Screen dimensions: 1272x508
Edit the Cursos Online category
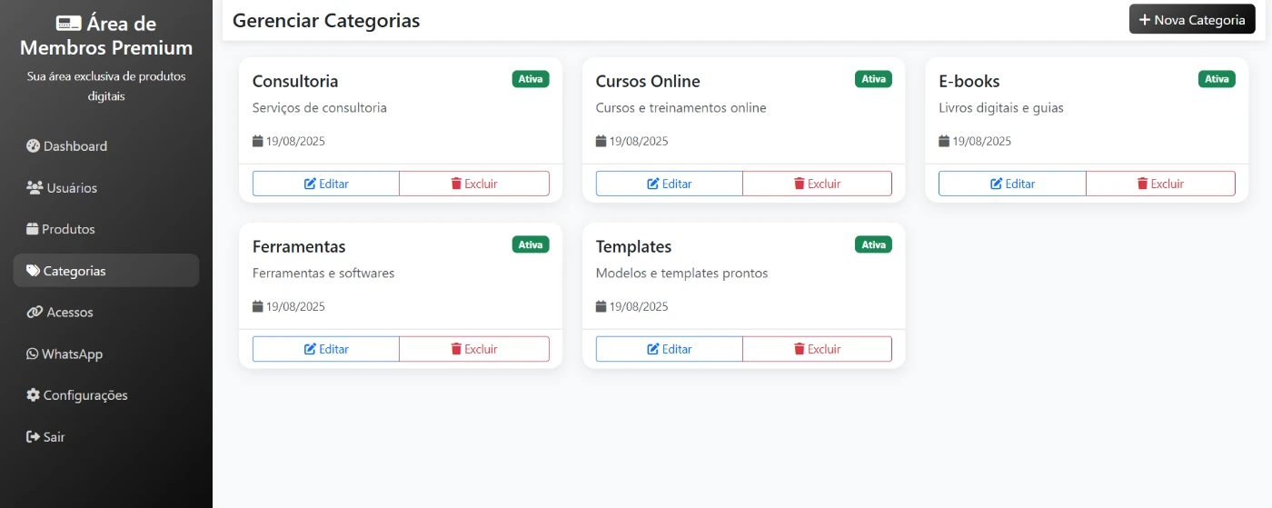click(670, 184)
